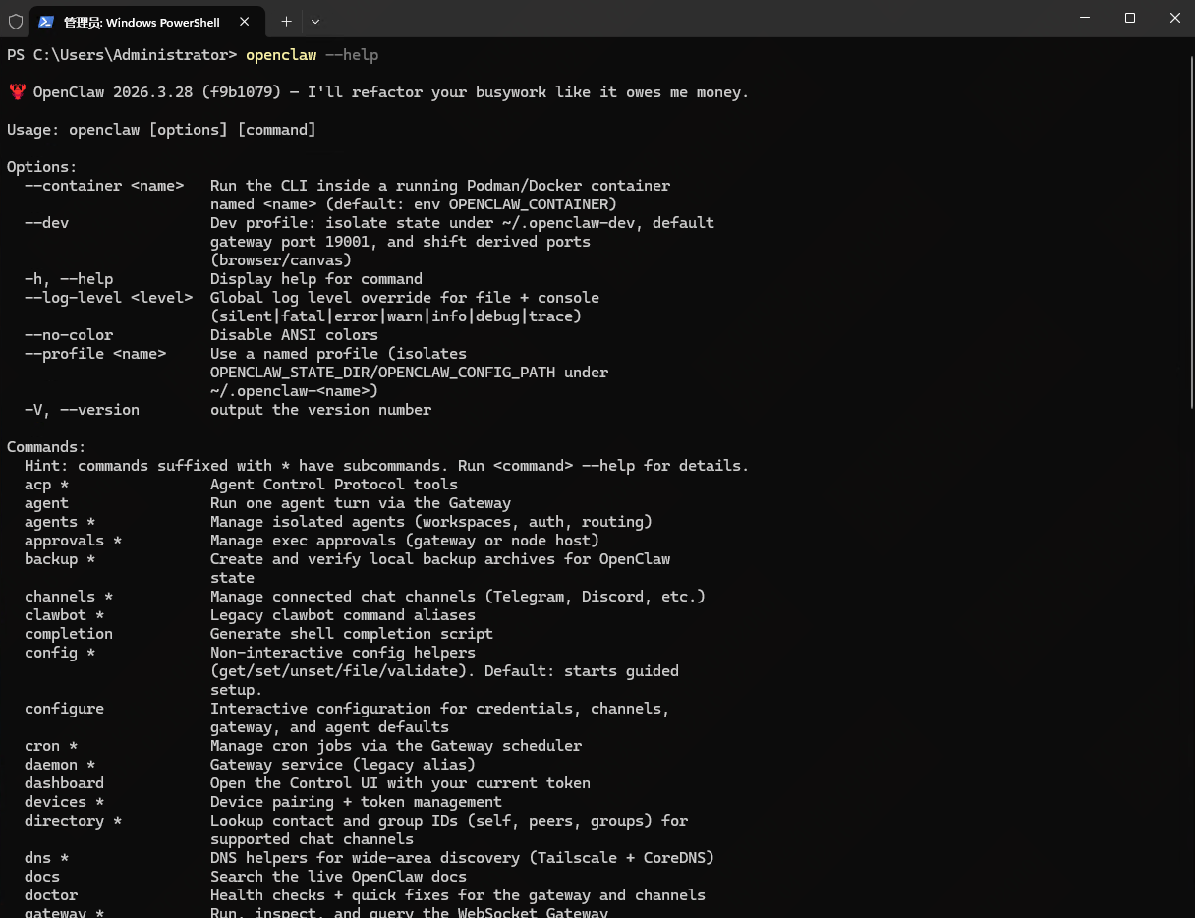Click 'Gateway service (legacy alias)' description
The image size is (1195, 918).
(343, 765)
